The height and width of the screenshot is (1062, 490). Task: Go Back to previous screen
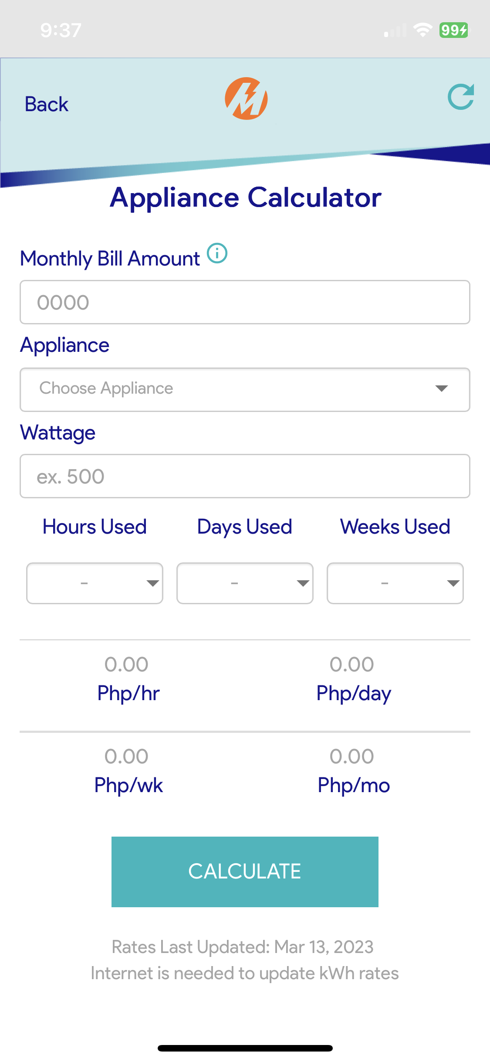point(47,104)
